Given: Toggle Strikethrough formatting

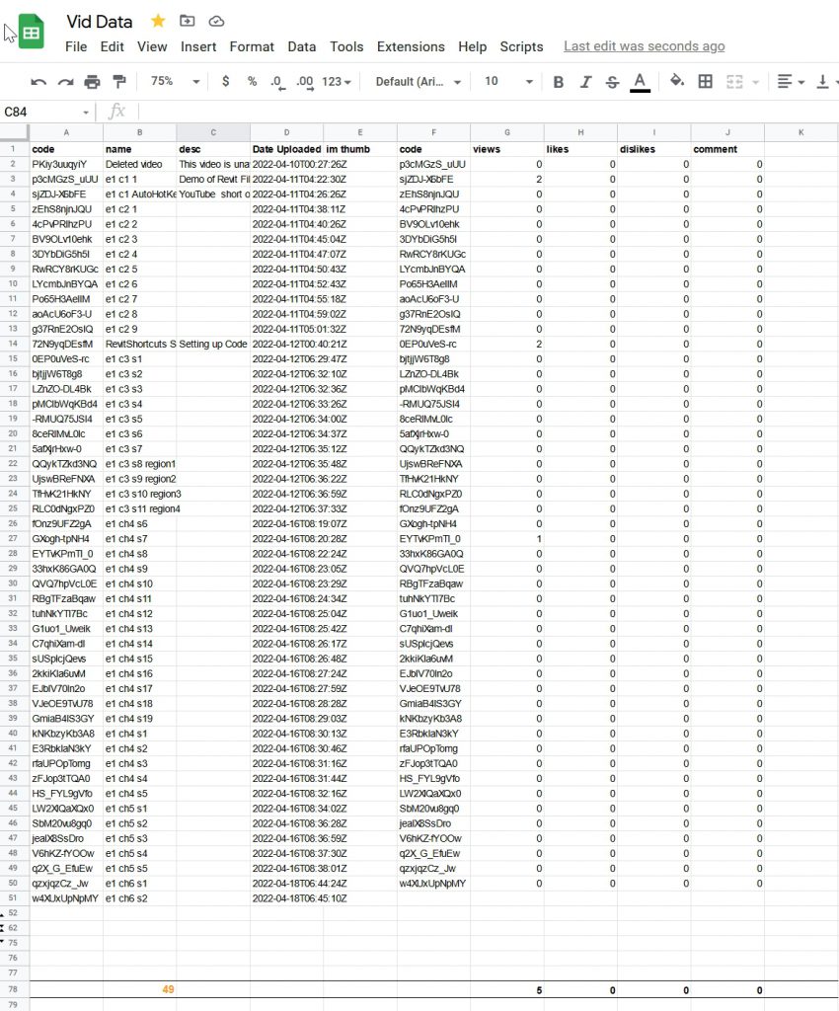Looking at the screenshot, I should [x=612, y=82].
